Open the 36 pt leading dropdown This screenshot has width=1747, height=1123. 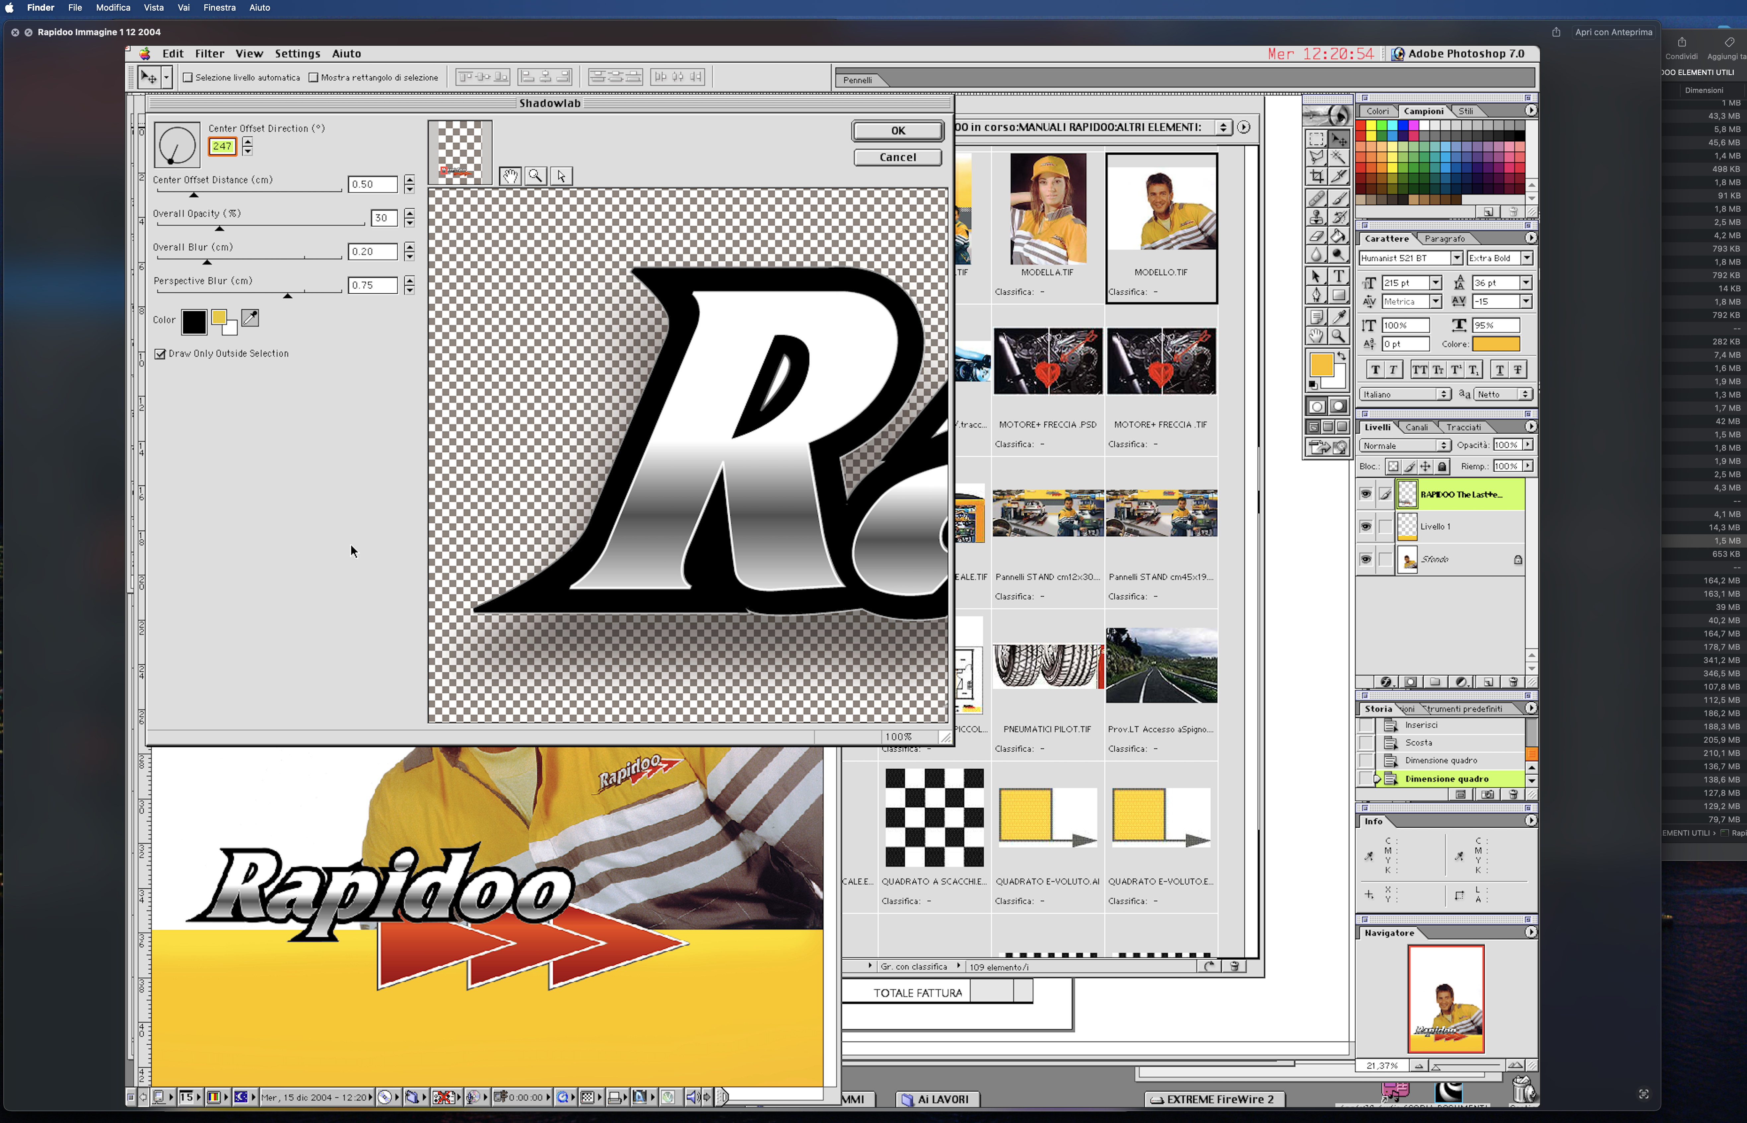(1526, 283)
